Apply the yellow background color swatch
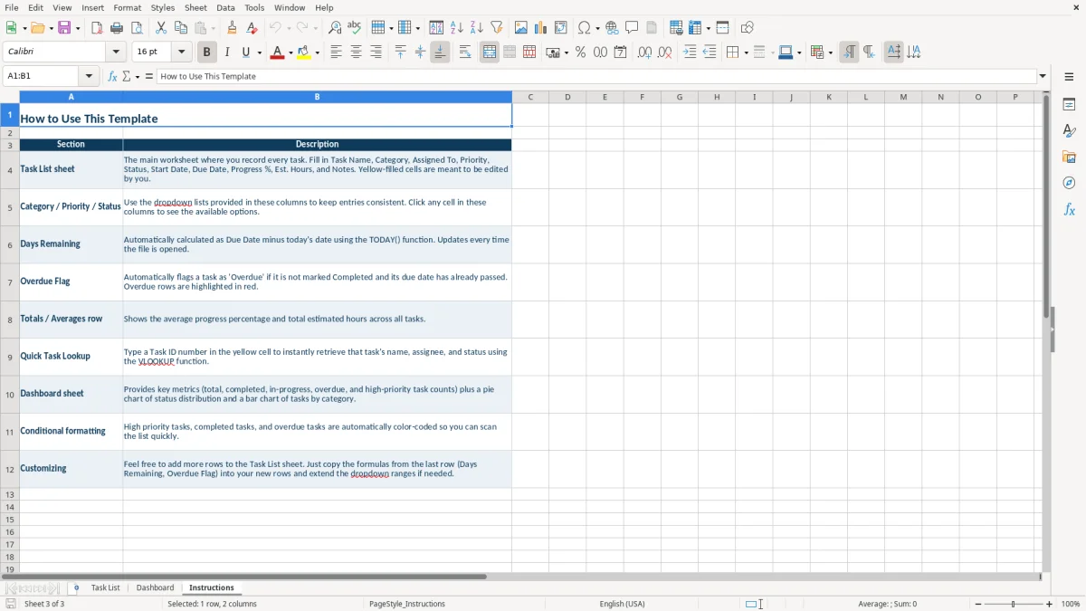This screenshot has height=611, width=1086. tap(304, 53)
